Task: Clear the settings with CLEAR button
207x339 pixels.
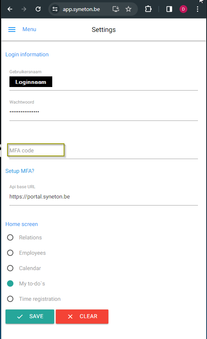Action: (x=82, y=317)
